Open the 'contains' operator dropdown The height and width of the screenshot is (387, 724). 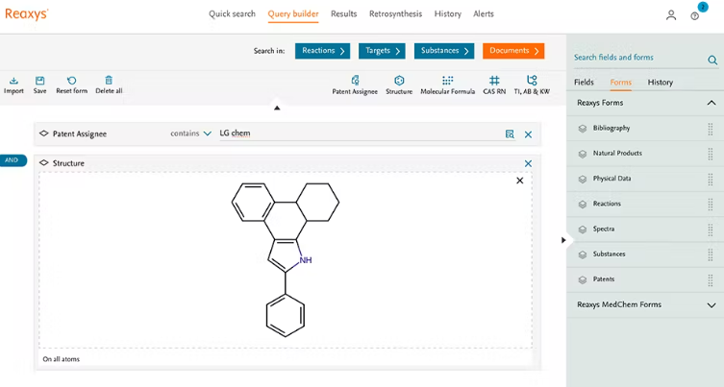(x=190, y=133)
